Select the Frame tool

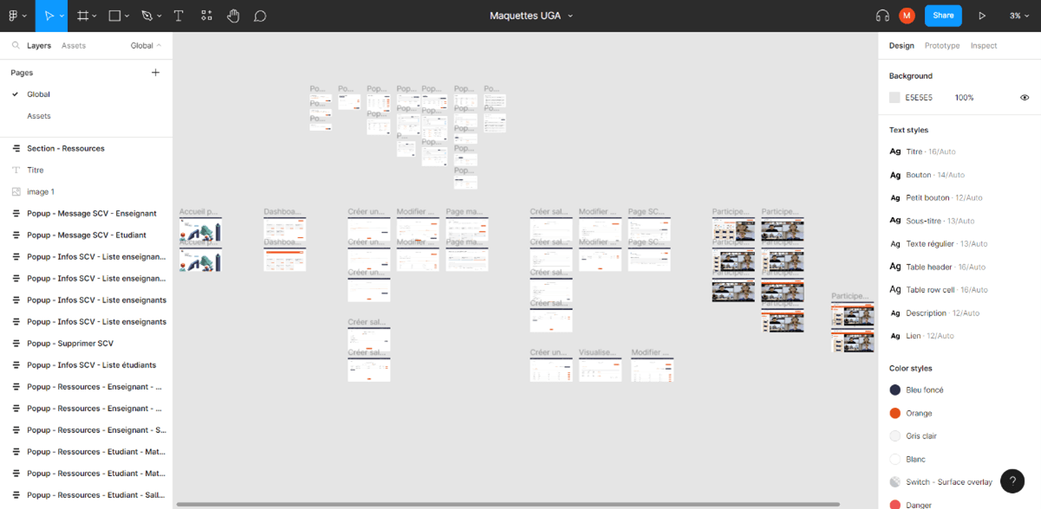[x=82, y=16]
